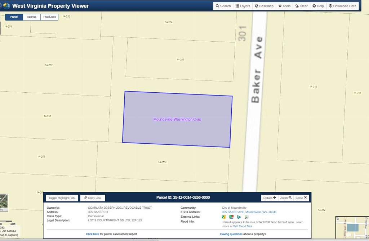Click the West Virginia state logo icon
The width and height of the screenshot is (369, 241).
point(6,6)
